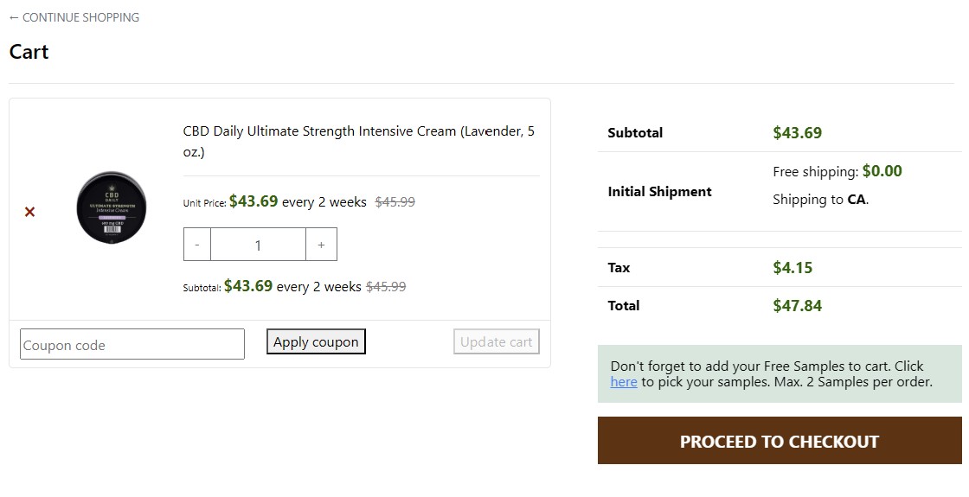Click the struck-through $45.99 unit price
Image resolution: width=969 pixels, height=497 pixels.
coord(395,202)
